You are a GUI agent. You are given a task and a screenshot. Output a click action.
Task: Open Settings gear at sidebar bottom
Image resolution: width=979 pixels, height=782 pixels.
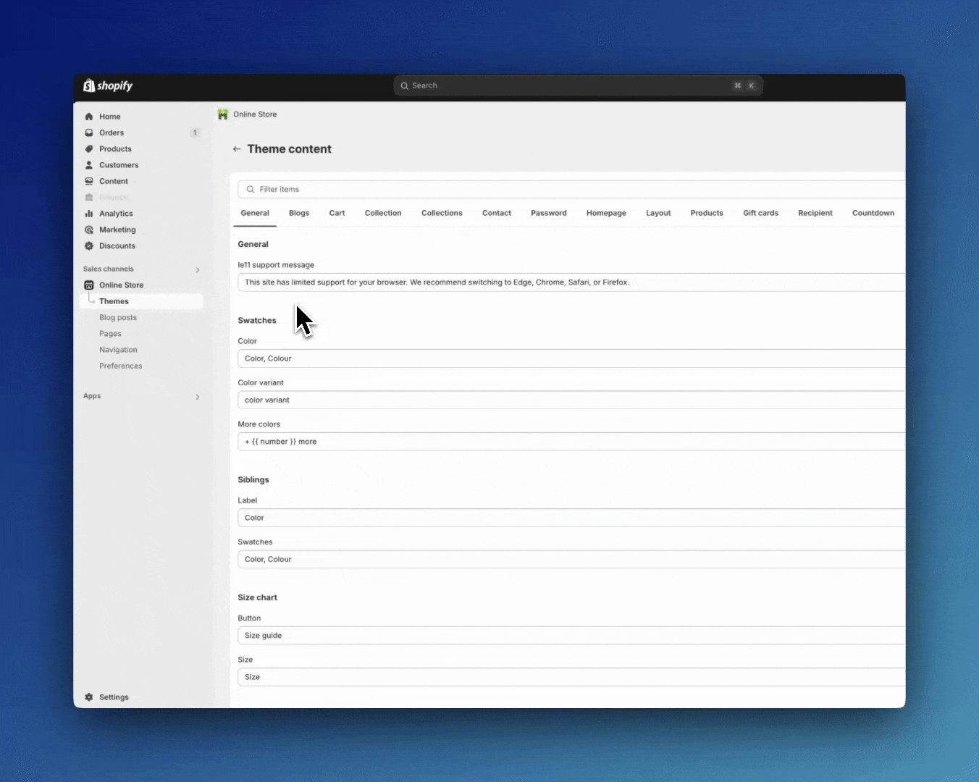pyautogui.click(x=89, y=697)
